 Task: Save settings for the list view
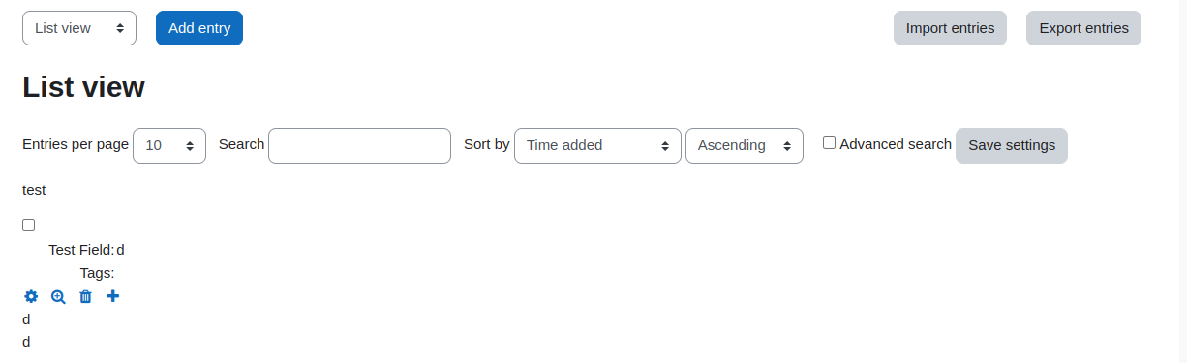click(1012, 145)
